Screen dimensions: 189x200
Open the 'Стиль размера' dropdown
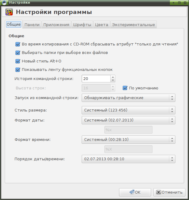pyautogui.click(x=129, y=110)
